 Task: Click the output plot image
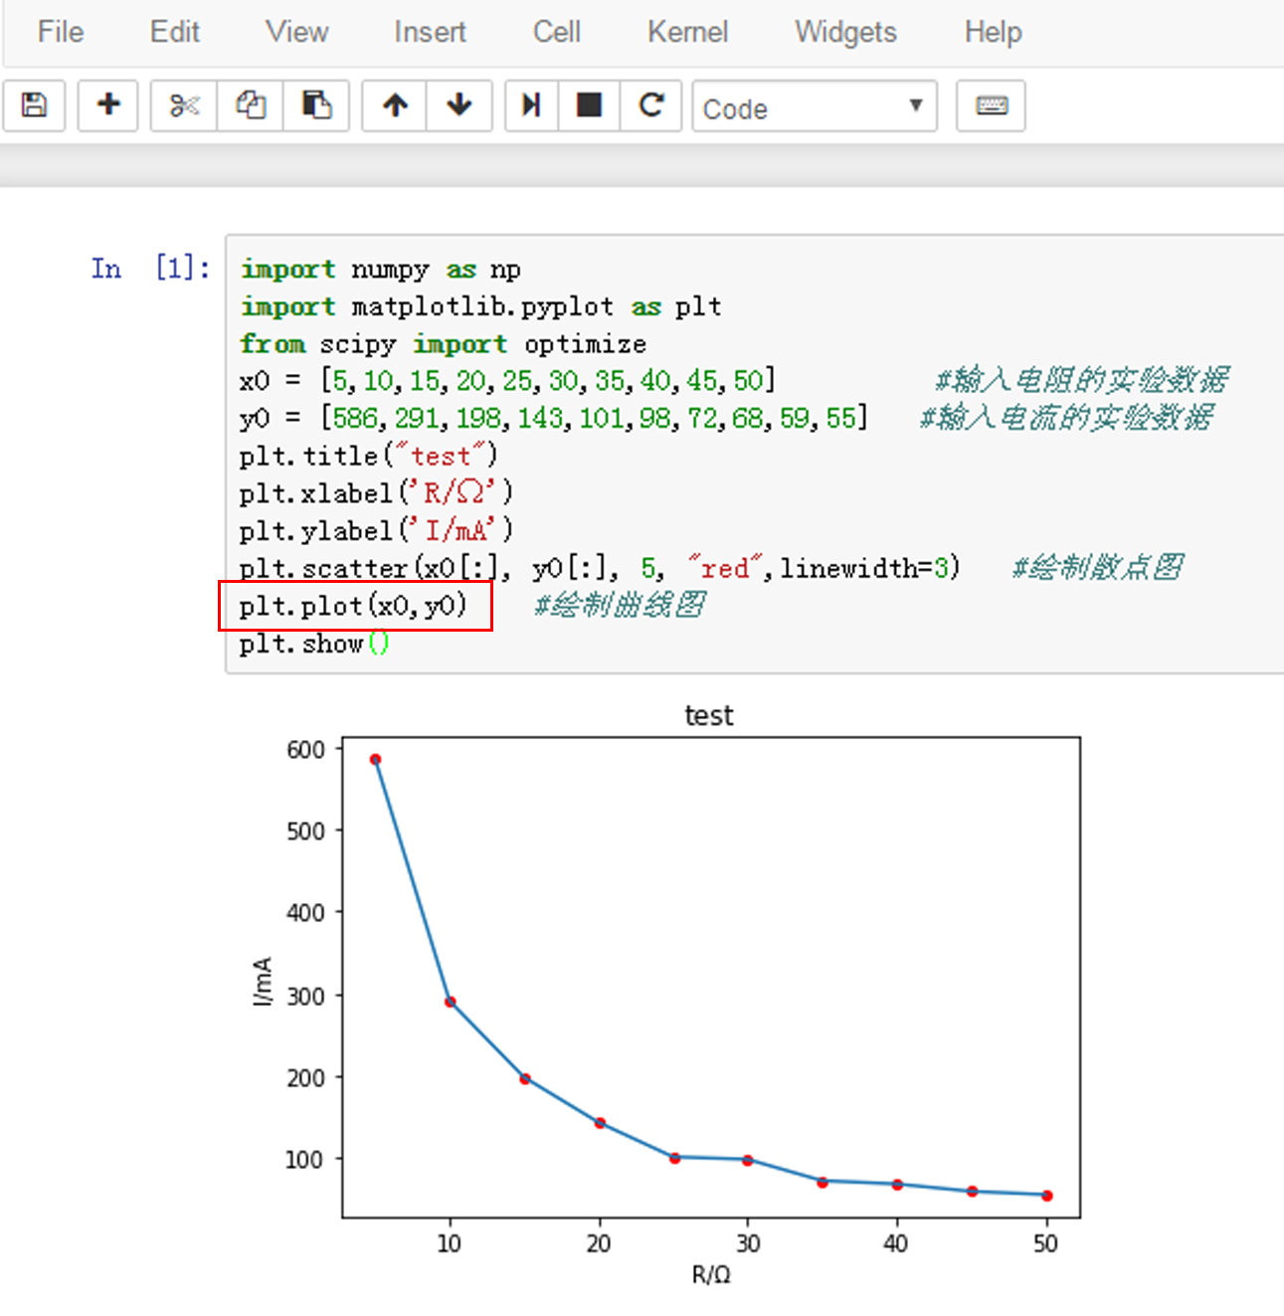click(666, 996)
